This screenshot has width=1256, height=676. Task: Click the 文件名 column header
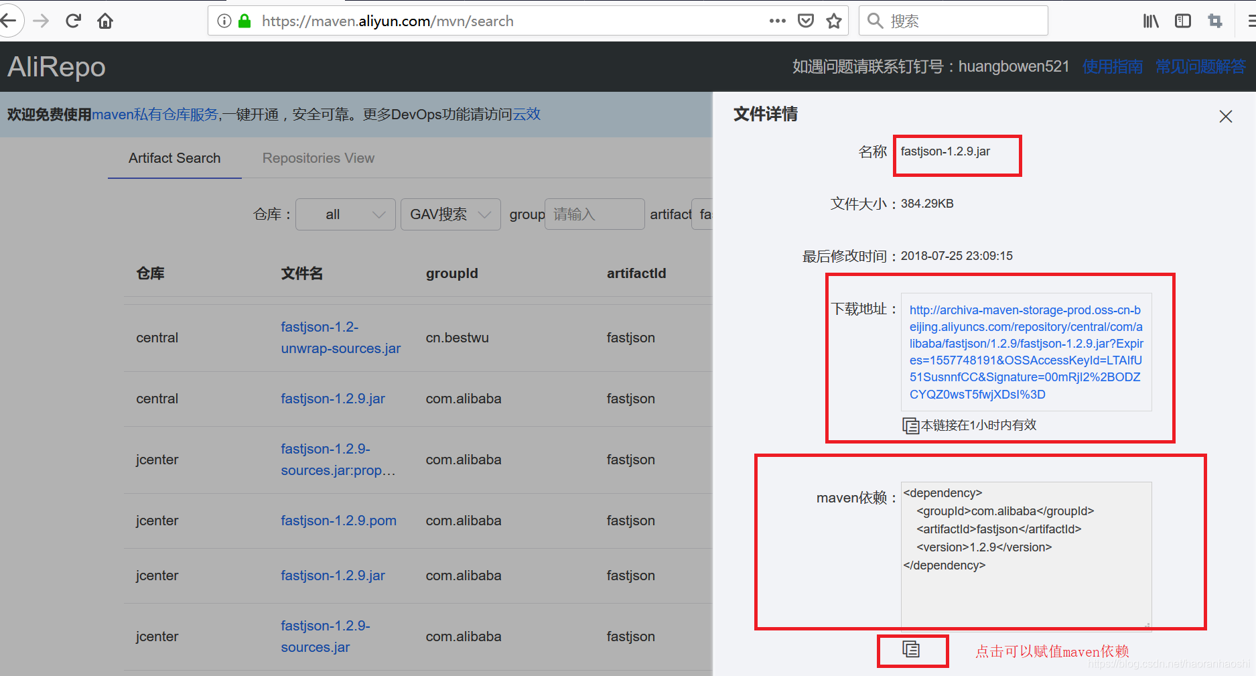point(301,273)
